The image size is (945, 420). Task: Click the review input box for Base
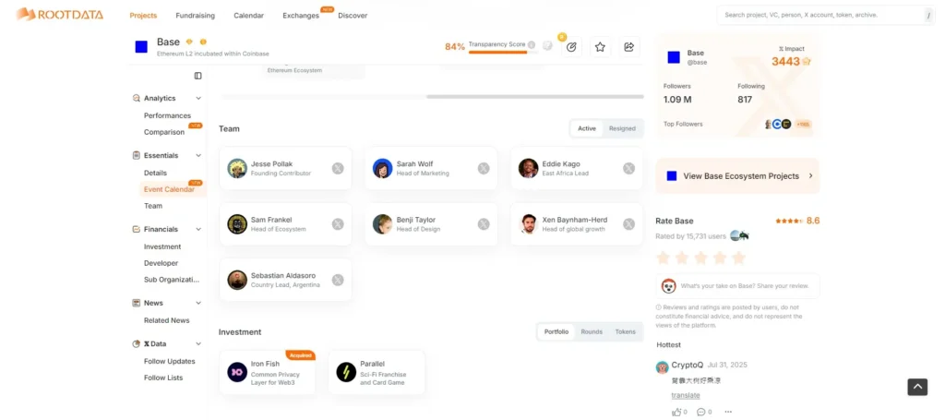(737, 285)
